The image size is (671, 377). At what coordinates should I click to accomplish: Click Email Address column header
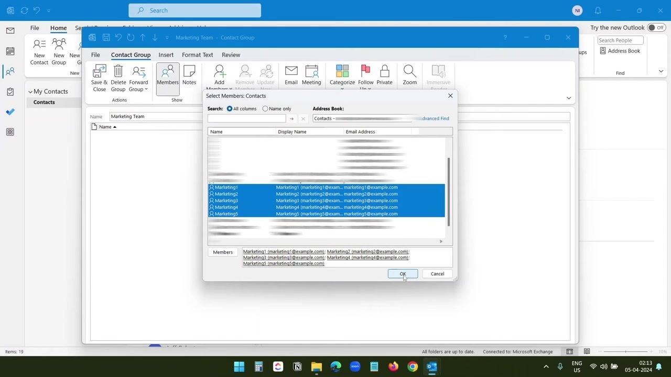377,132
